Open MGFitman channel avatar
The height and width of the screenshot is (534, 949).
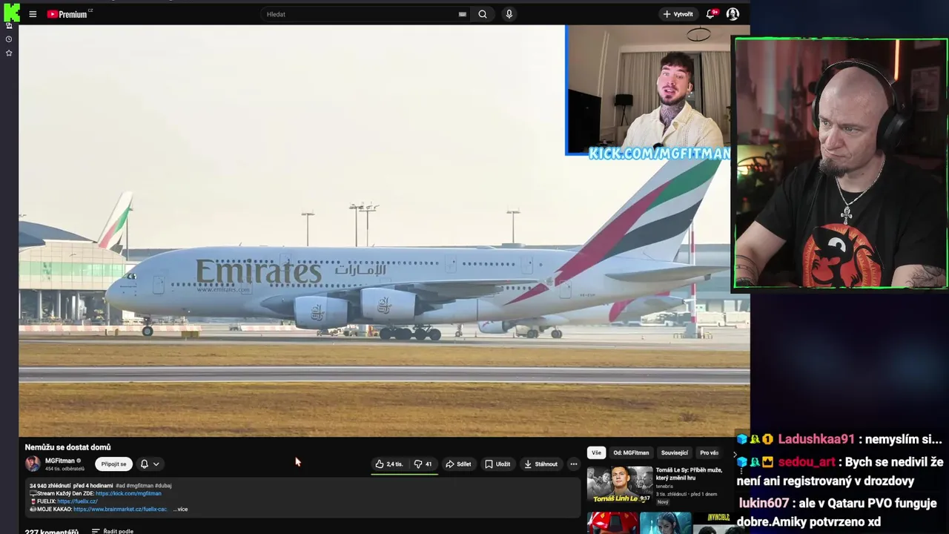[33, 464]
